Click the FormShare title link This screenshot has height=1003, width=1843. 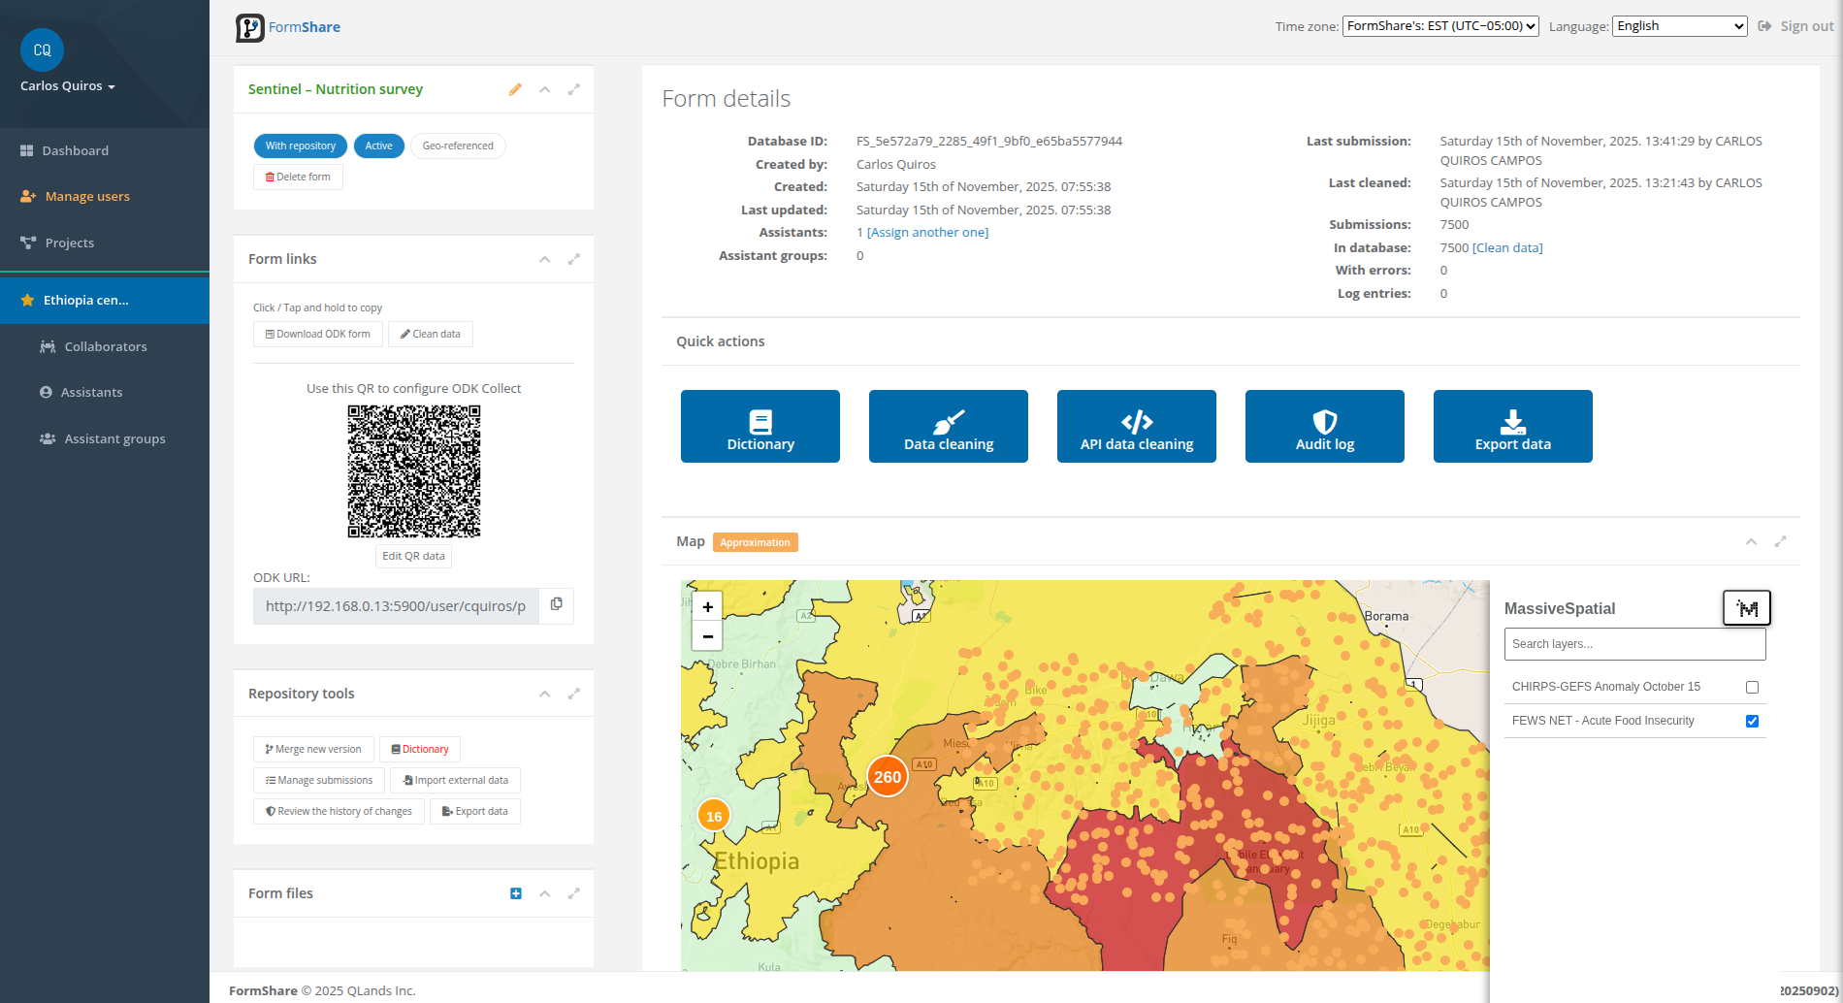click(x=305, y=27)
